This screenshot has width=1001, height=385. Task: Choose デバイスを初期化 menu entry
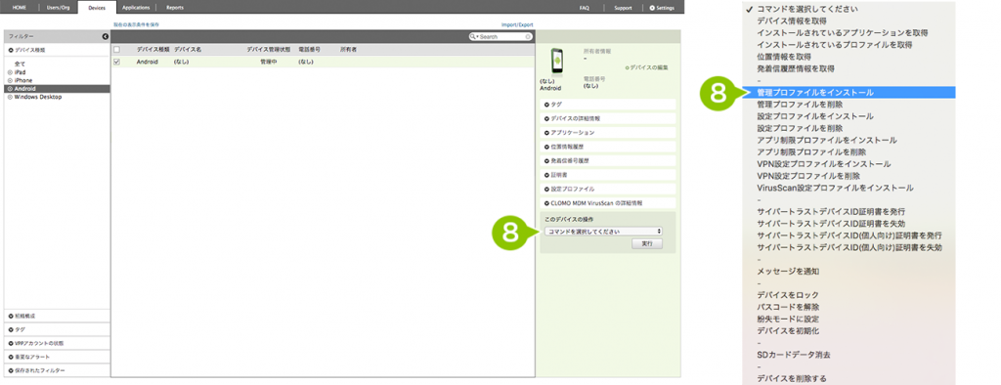tap(788, 330)
